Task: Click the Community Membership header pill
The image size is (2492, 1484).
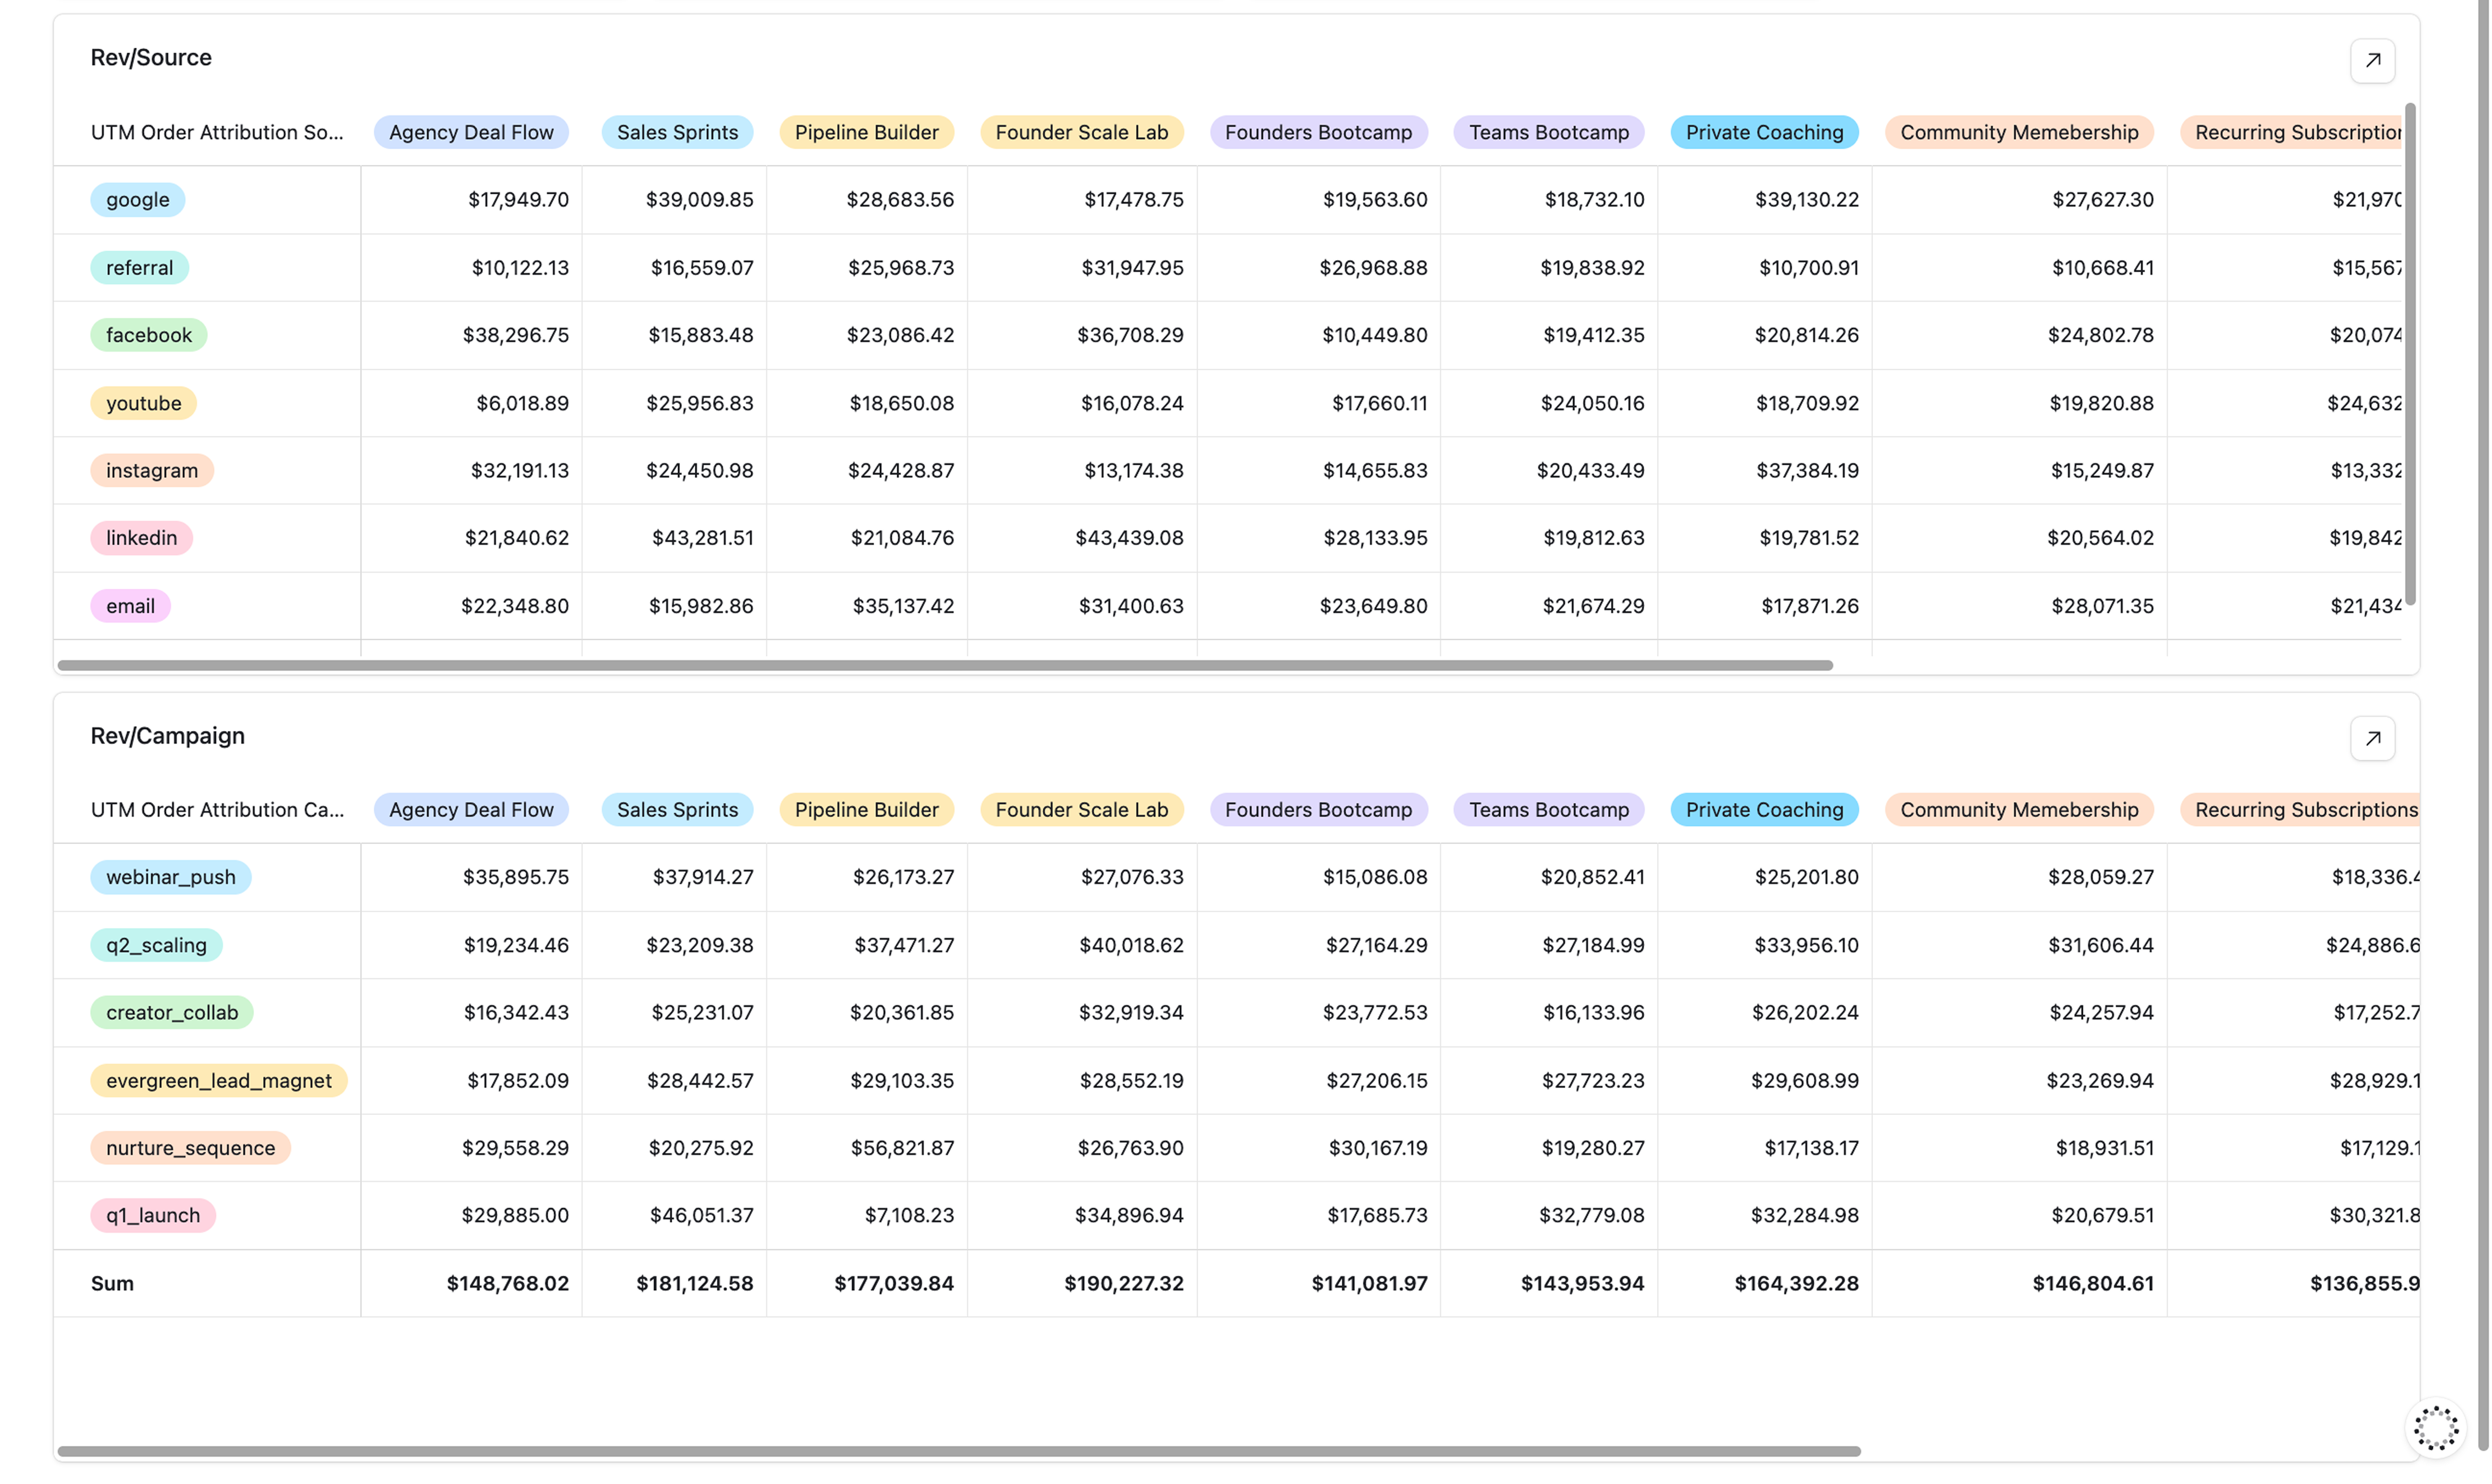Action: point(2019,131)
